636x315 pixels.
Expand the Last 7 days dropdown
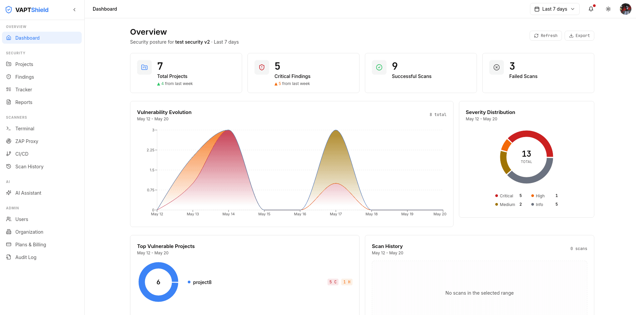555,9
